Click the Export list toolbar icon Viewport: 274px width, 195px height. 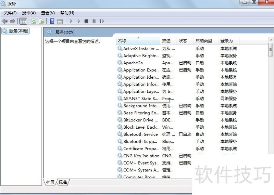pos(41,21)
